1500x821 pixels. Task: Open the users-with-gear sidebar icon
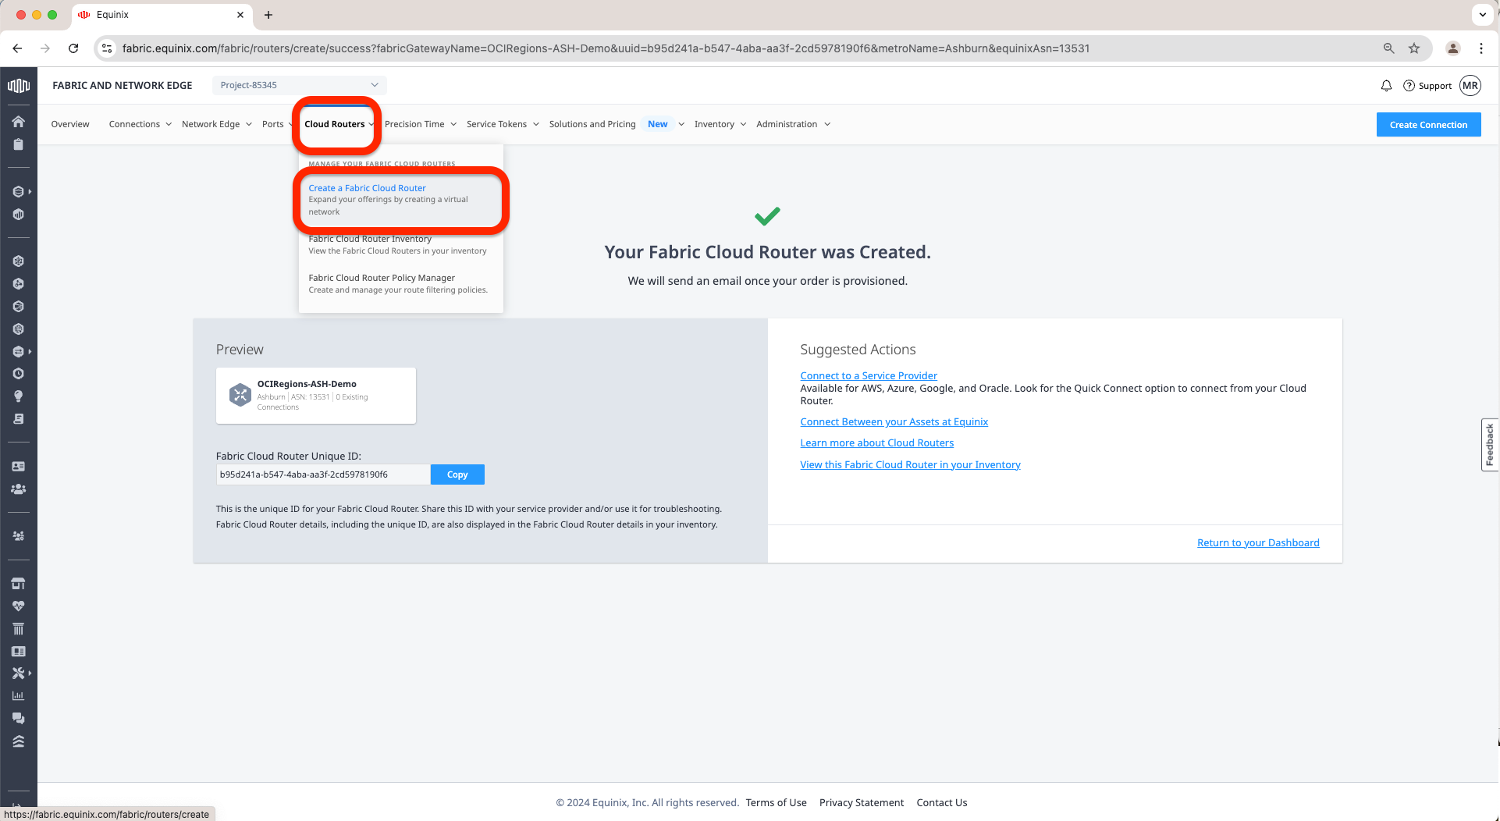coord(19,536)
